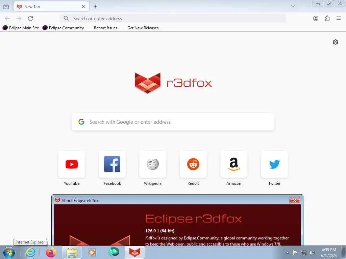Follow the global community link in About dialog
Screen dimensions: 346x259
(x=240, y=238)
